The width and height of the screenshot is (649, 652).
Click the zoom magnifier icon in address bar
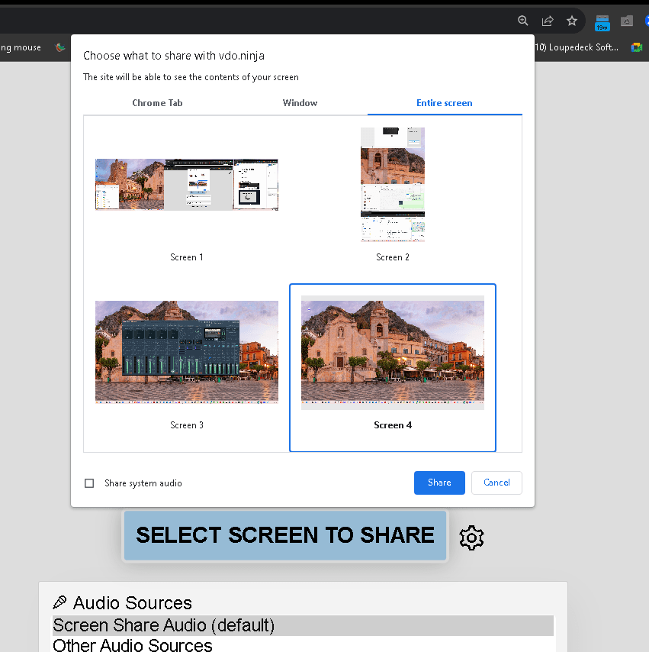(522, 21)
